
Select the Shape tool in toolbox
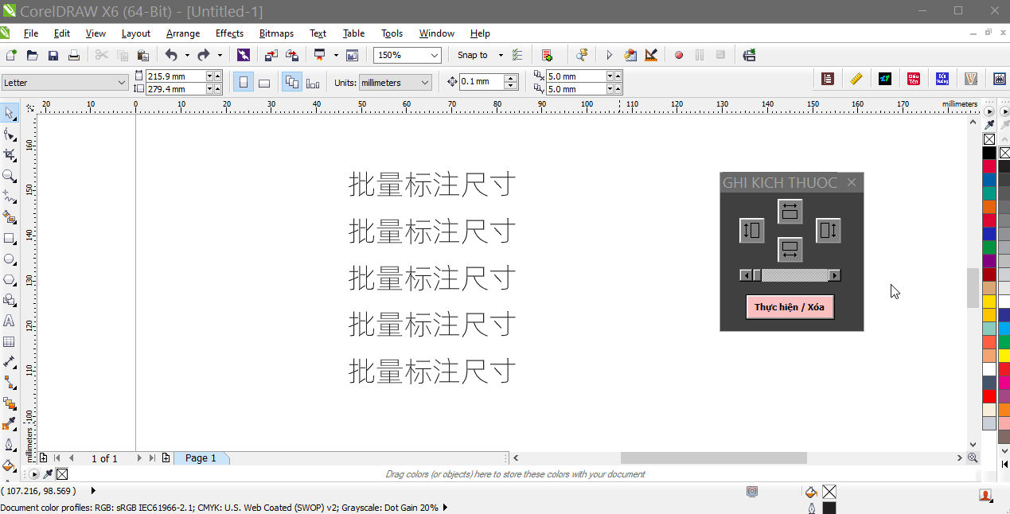tap(10, 134)
